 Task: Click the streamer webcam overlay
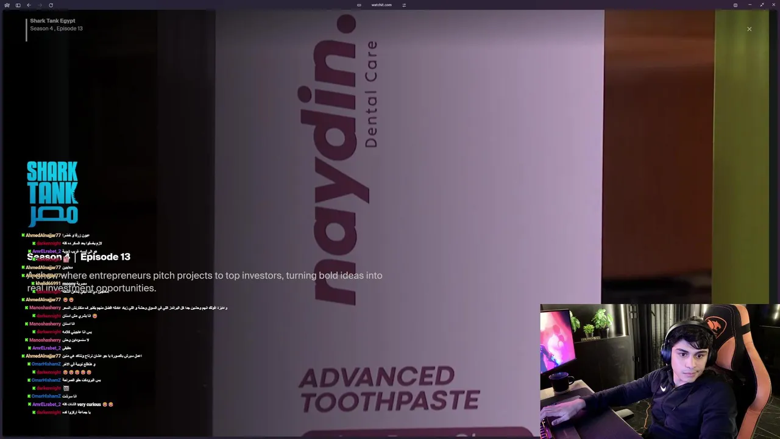(659, 371)
